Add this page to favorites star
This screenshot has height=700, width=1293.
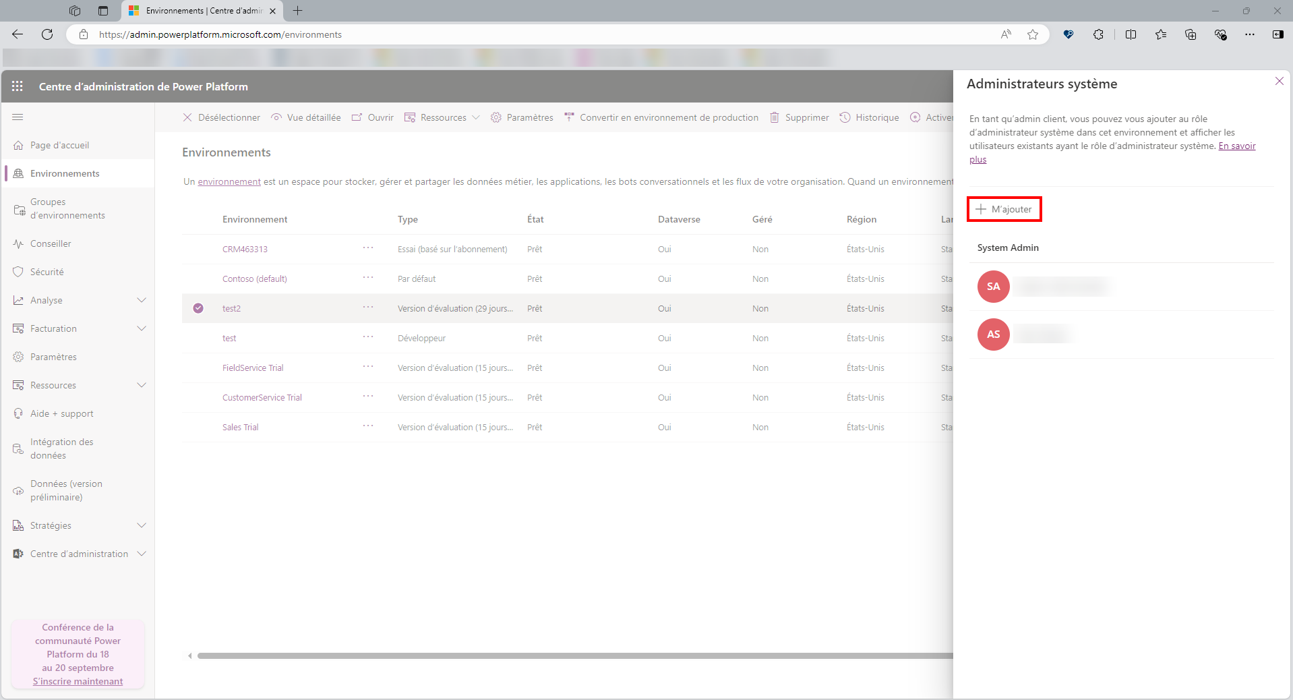pos(1033,34)
